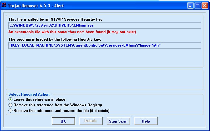
Task: Click the LMImirr.sys file path field
Action: (105, 25)
